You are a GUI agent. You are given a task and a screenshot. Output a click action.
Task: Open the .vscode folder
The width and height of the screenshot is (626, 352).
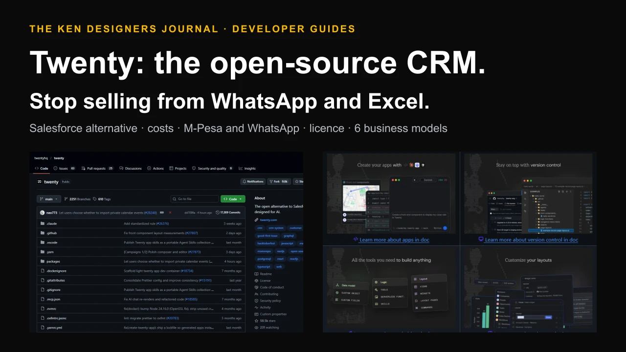pyautogui.click(x=52, y=242)
